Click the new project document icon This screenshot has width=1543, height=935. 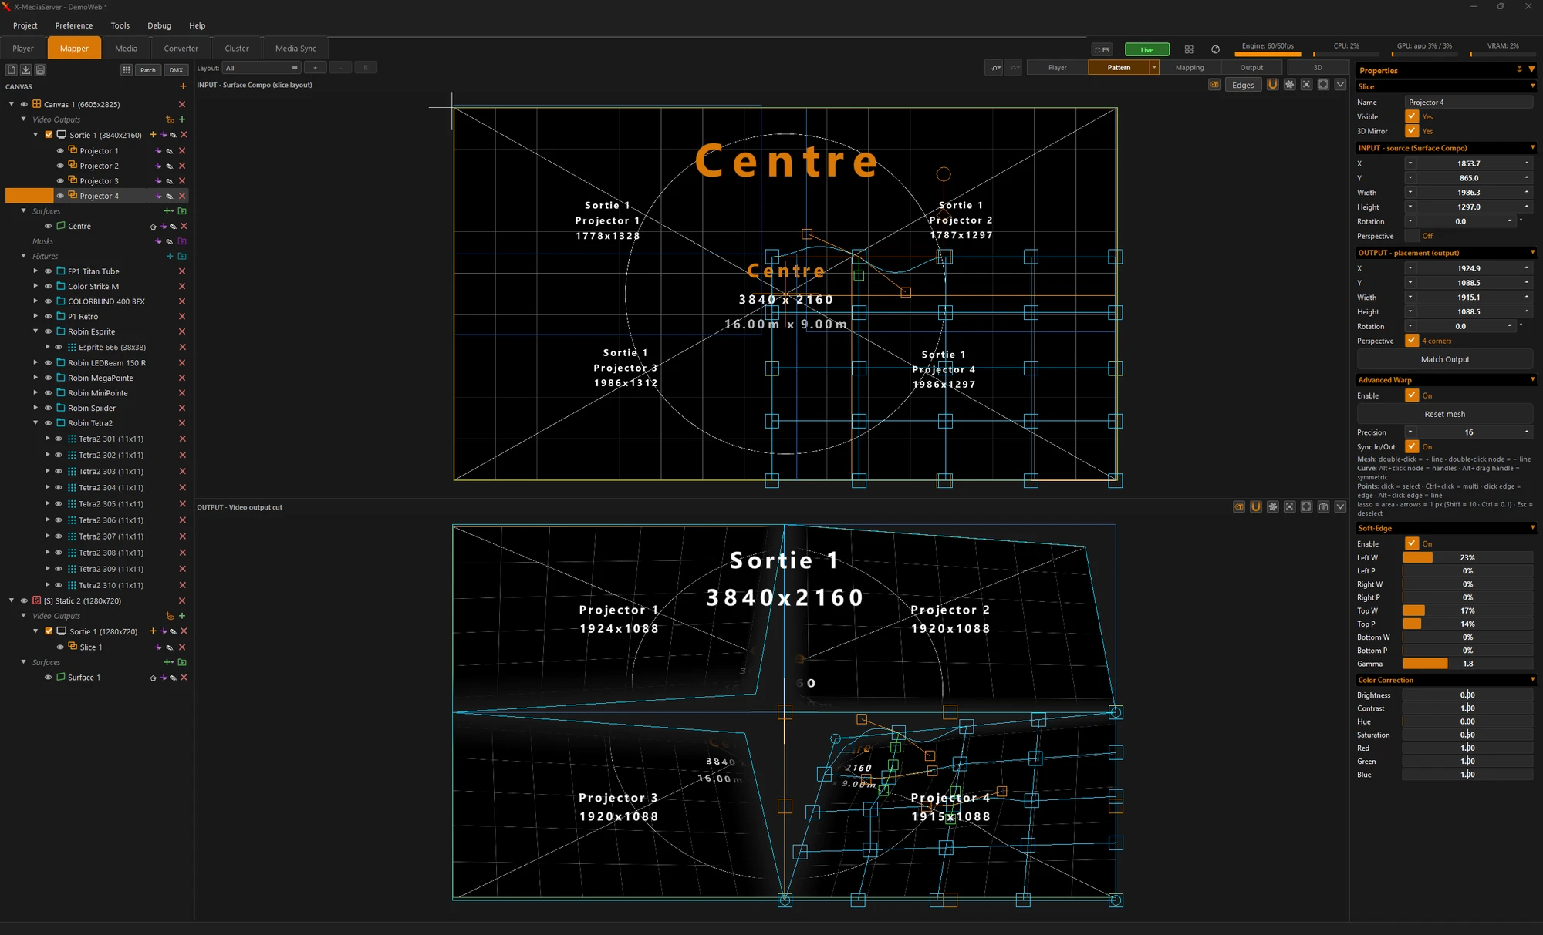tap(12, 69)
